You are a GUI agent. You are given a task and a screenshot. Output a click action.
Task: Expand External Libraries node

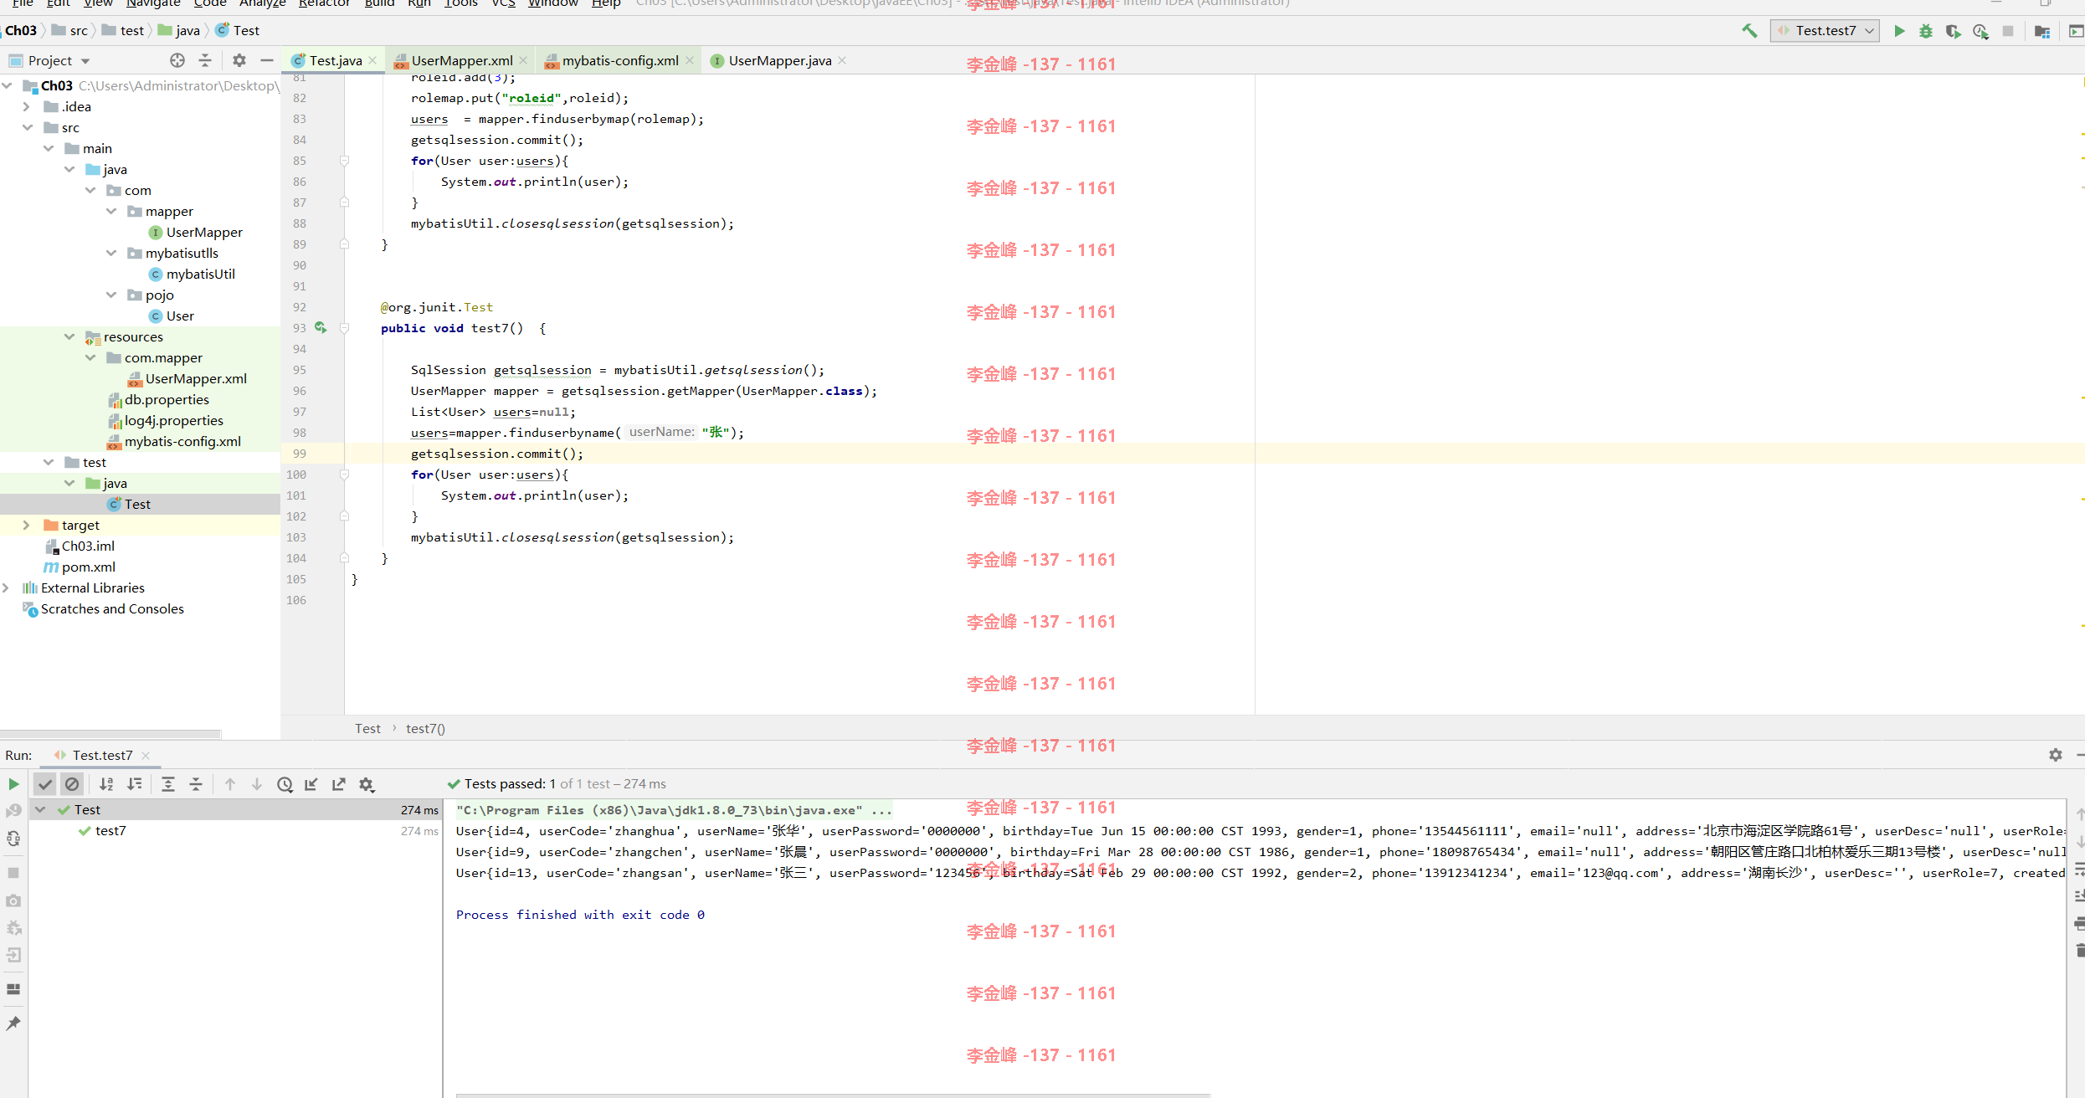[x=7, y=587]
